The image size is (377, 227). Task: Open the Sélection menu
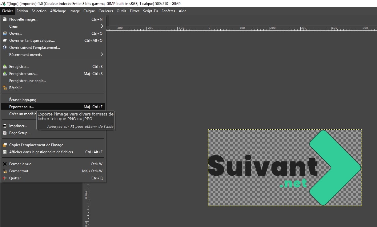tap(39, 11)
